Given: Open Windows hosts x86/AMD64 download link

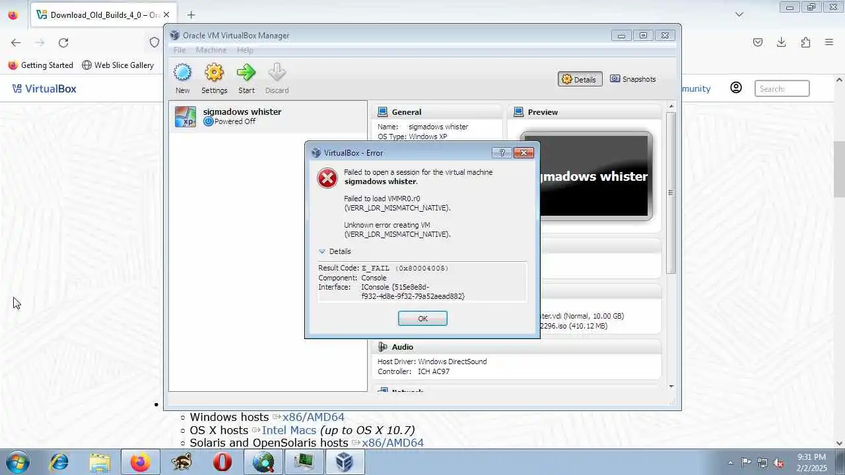Looking at the screenshot, I should click(314, 417).
